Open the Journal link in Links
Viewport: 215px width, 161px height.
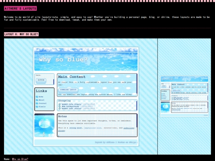[43, 103]
